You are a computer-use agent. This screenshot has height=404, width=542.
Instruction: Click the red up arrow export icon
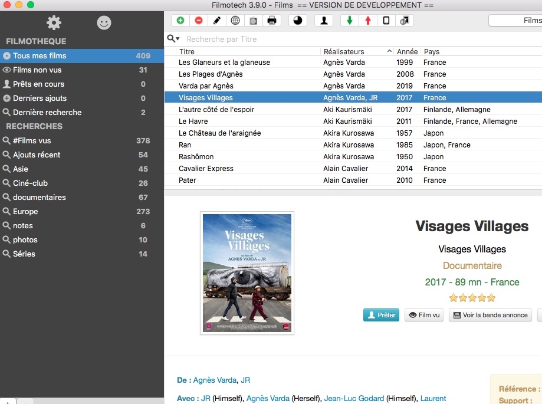tap(368, 21)
